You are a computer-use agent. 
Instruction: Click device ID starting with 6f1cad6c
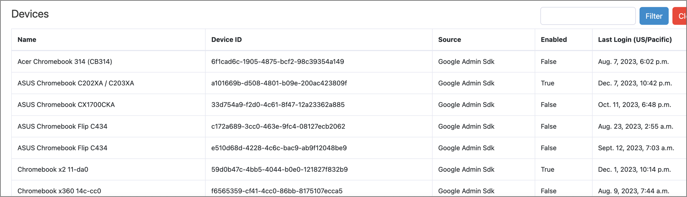click(277, 62)
